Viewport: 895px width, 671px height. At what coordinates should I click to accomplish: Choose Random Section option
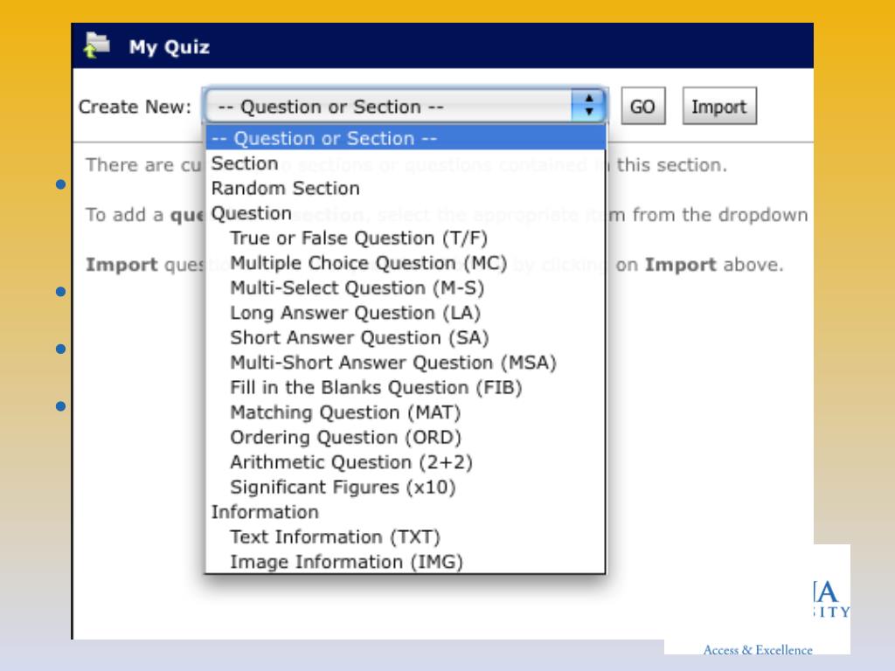click(406, 189)
